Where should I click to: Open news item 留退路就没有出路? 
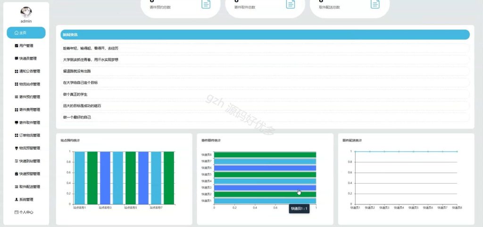tap(265, 71)
